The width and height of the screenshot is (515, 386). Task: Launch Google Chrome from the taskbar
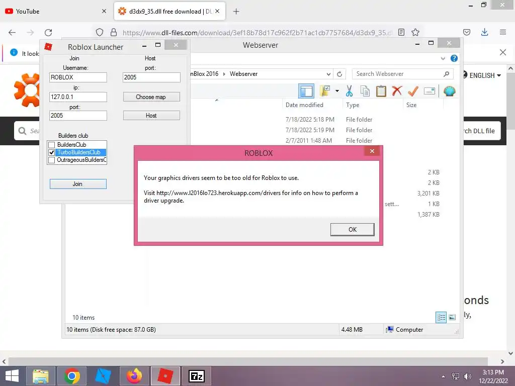click(72, 376)
